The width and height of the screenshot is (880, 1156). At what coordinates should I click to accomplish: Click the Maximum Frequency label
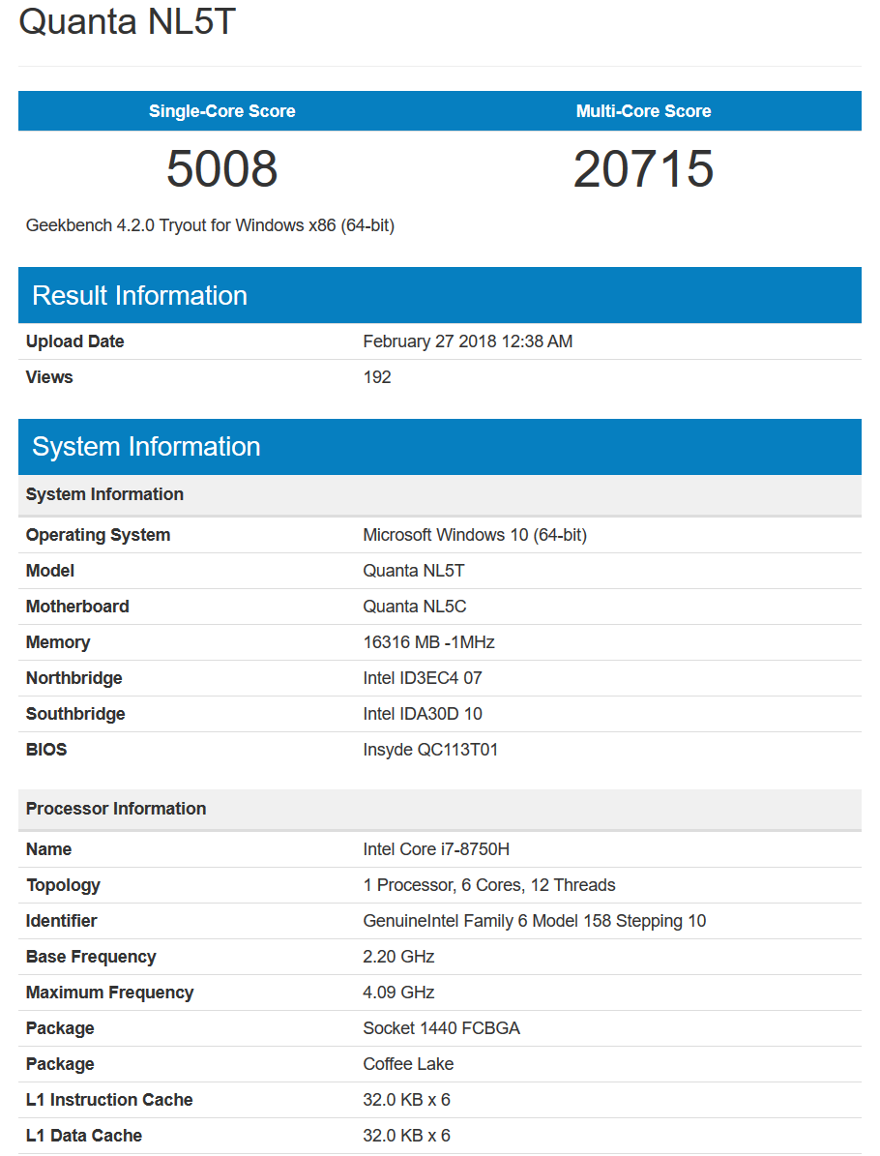tap(109, 993)
